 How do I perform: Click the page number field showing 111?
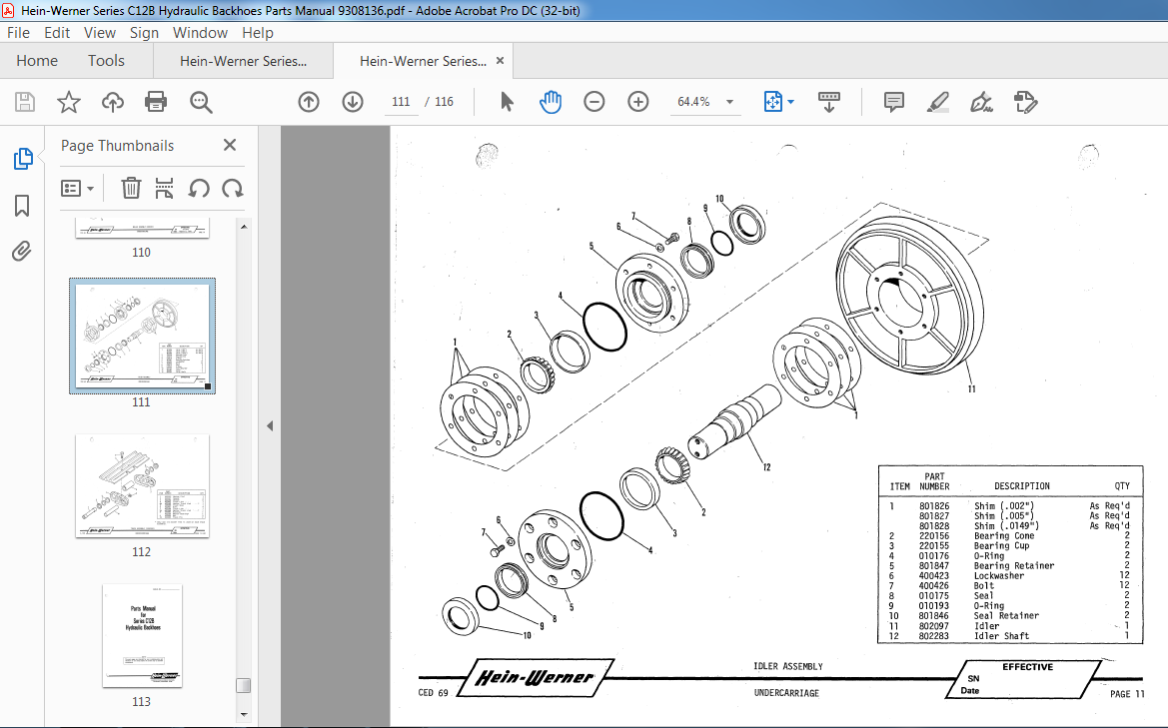click(401, 102)
